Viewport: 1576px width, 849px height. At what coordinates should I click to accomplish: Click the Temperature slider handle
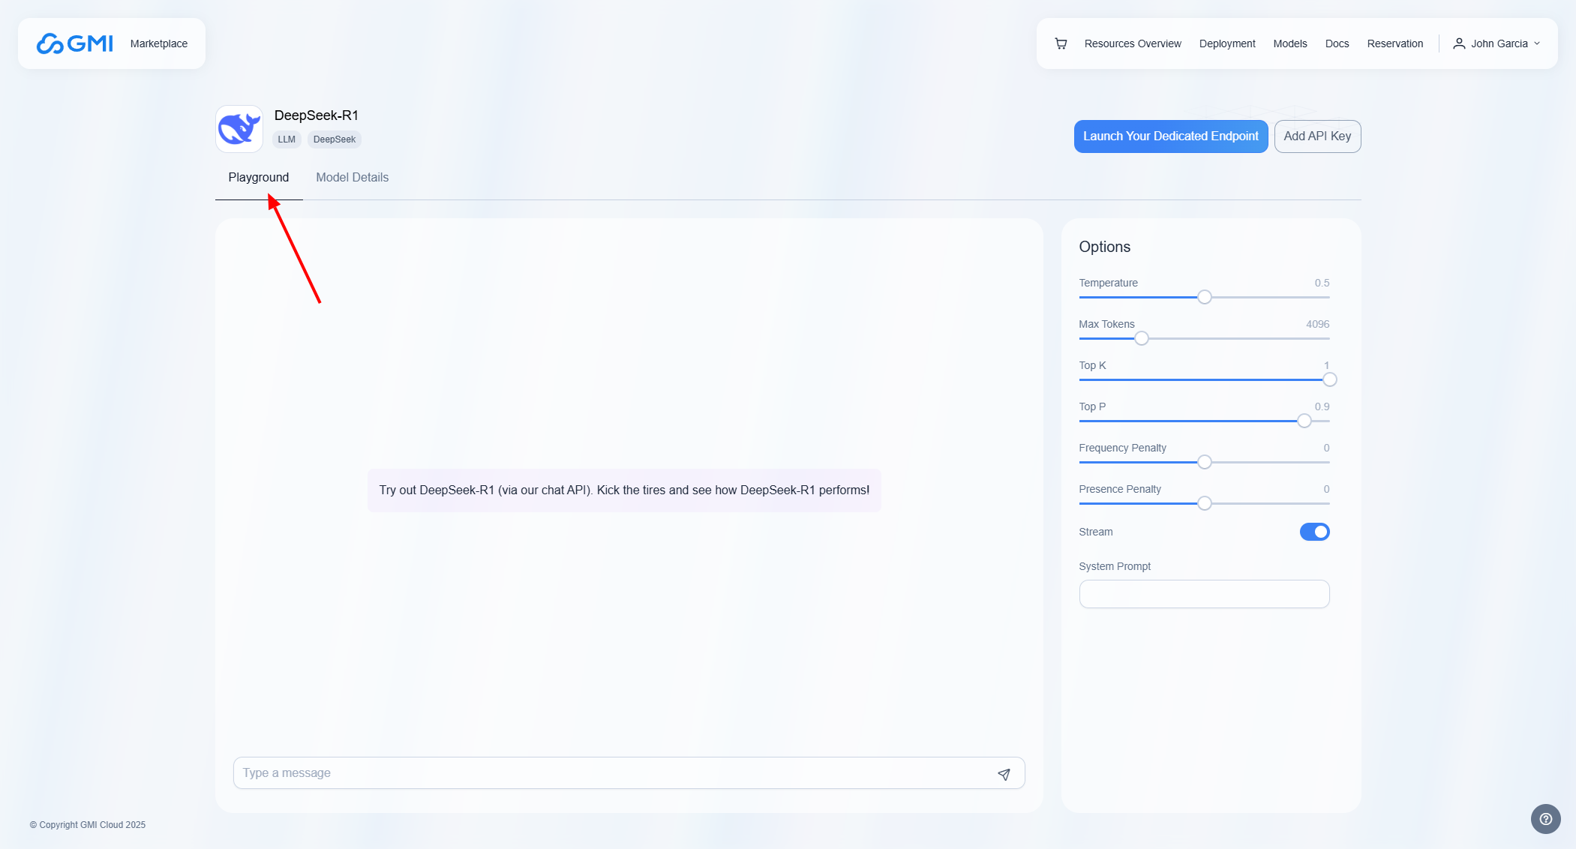point(1204,297)
